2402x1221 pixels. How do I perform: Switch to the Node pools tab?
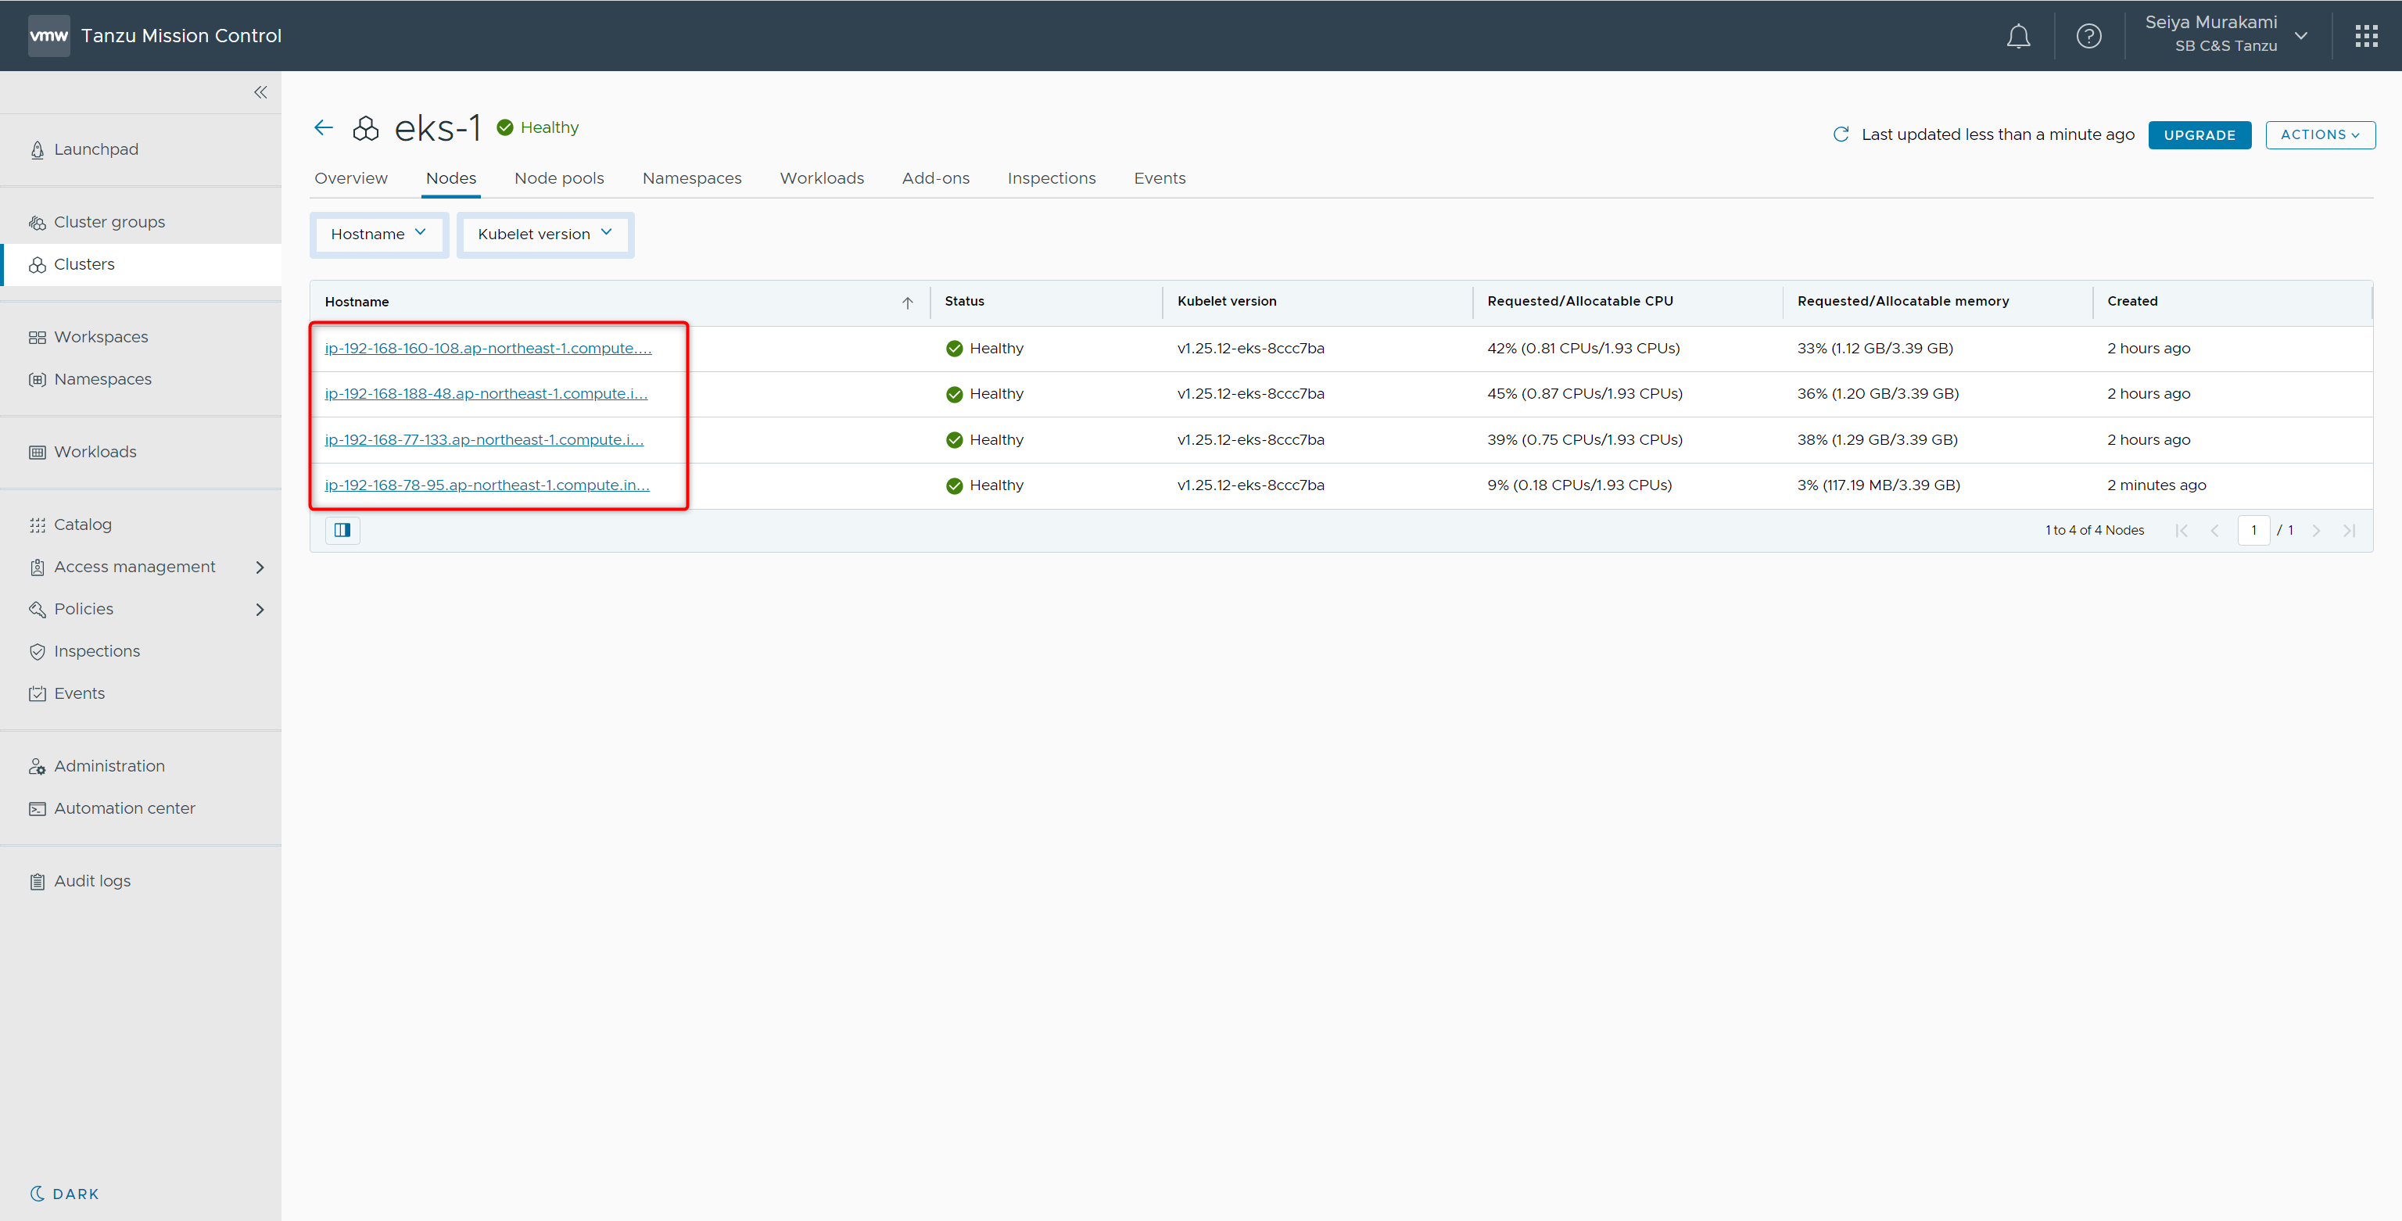point(558,178)
